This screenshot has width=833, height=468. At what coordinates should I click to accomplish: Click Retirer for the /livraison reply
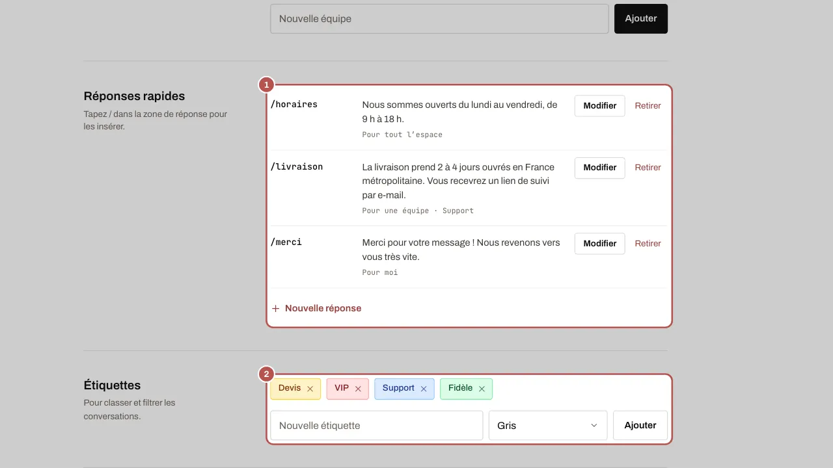(x=648, y=168)
